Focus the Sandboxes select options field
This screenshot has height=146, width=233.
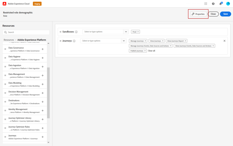[103, 32]
